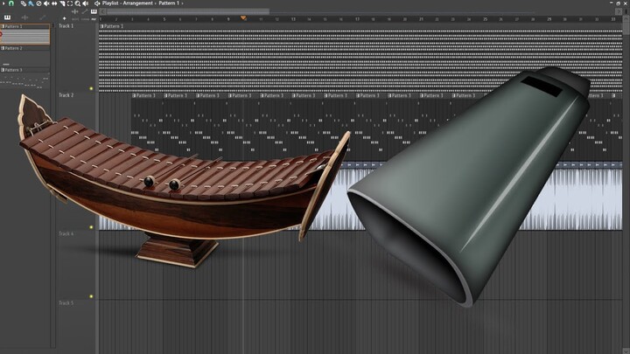The width and height of the screenshot is (630, 354).
Task: Click the horizontal scrollbar thumb
Action: tap(188, 11)
